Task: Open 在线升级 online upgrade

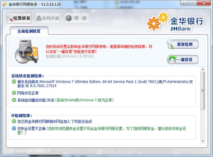Action: [48, 18]
